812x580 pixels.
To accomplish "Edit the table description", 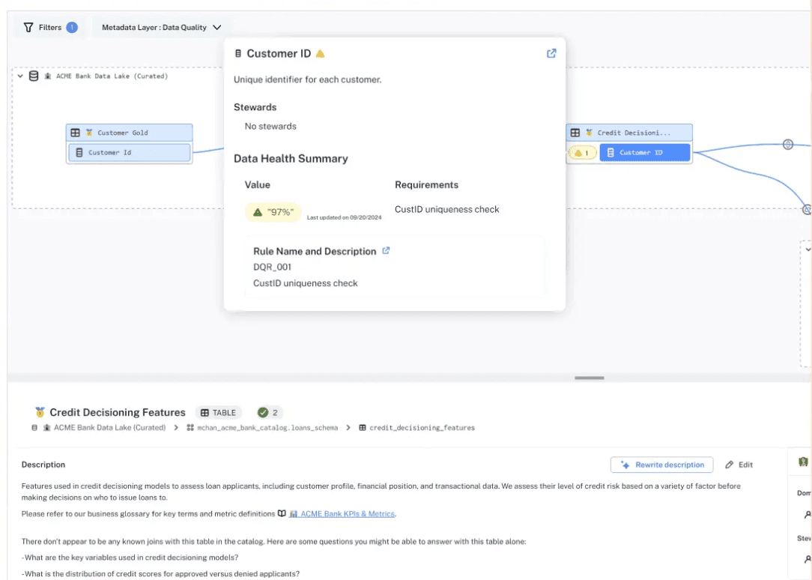I will click(739, 465).
